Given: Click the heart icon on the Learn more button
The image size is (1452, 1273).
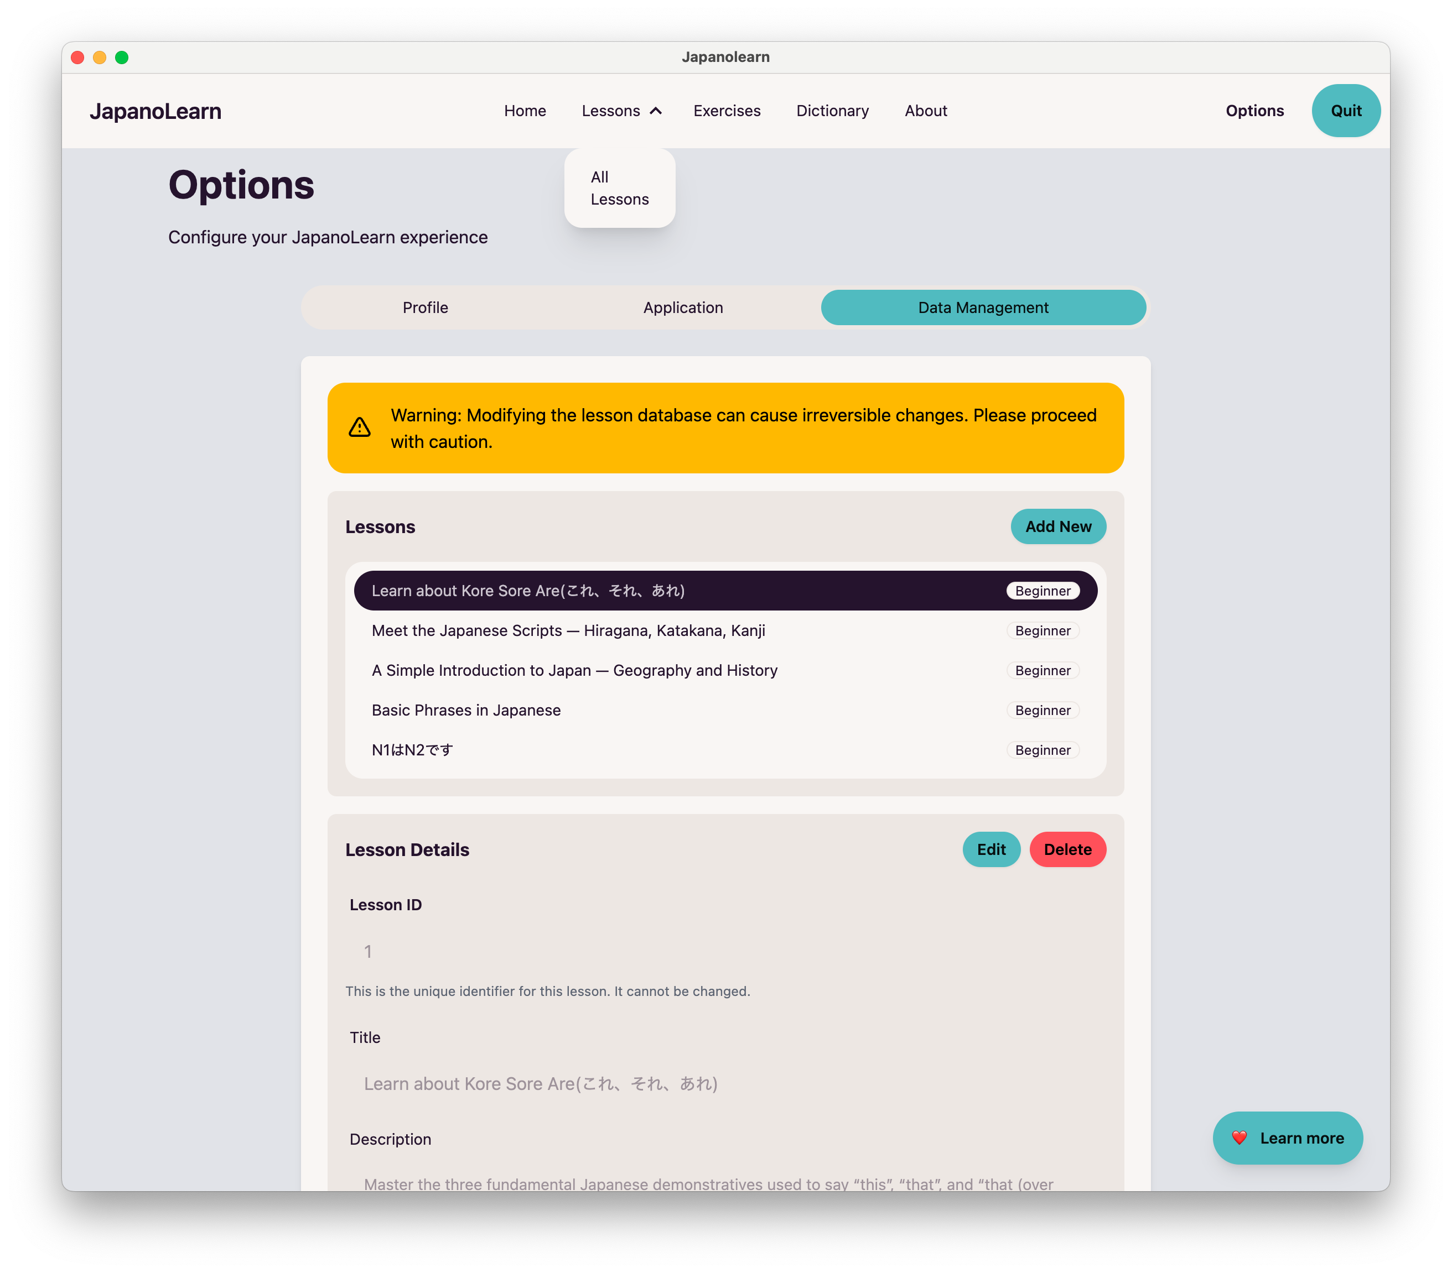Looking at the screenshot, I should coord(1240,1138).
